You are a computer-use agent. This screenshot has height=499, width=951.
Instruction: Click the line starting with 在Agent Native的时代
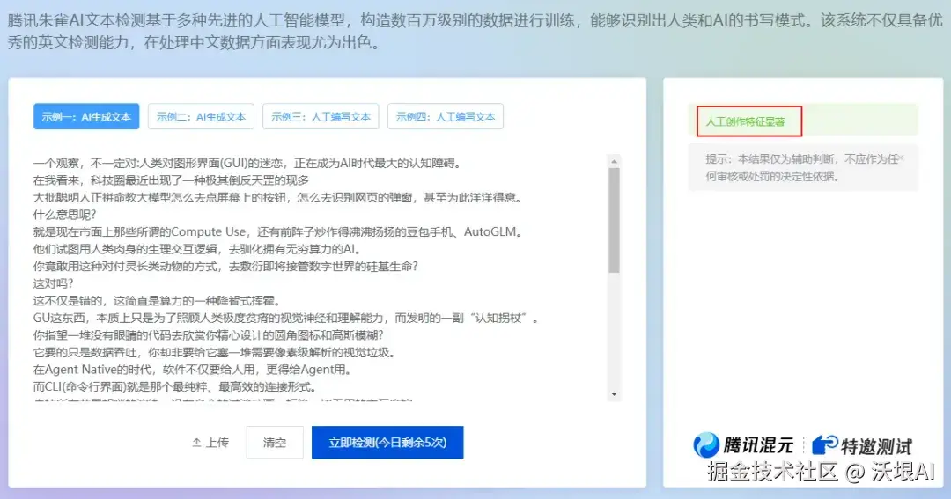[x=192, y=370]
